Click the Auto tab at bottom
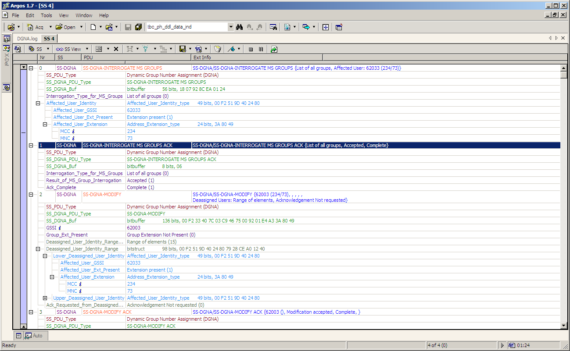570x351 pixels. coord(34,336)
